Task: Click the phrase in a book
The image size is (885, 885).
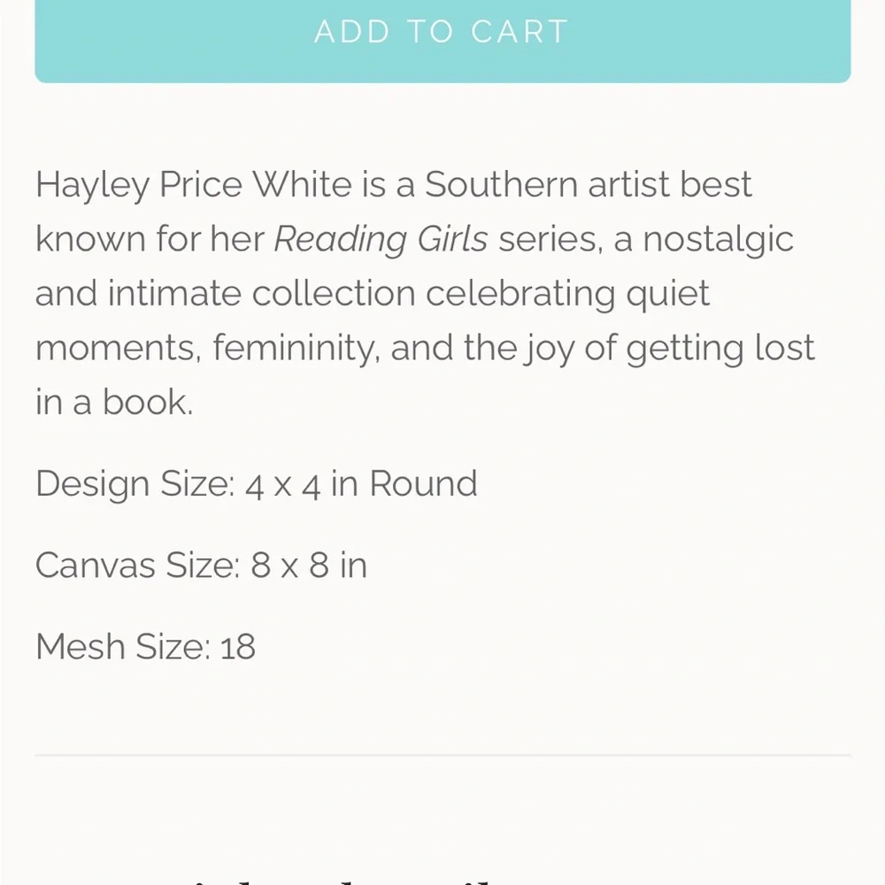Action: 114,402
